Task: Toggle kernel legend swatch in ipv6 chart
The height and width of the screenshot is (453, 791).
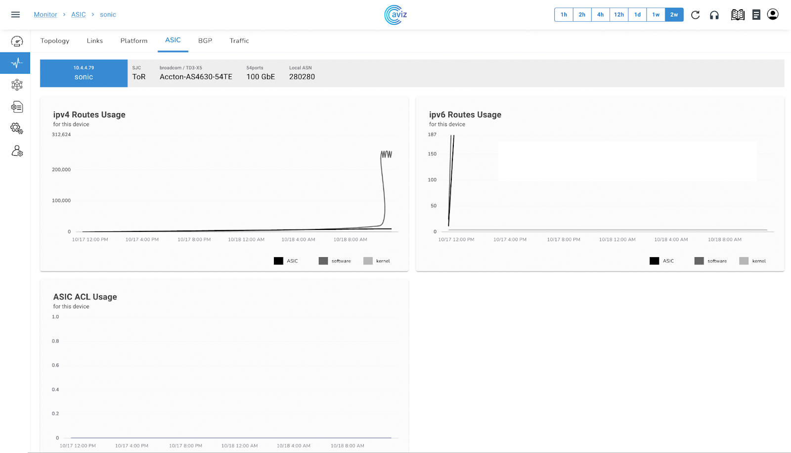Action: [744, 261]
